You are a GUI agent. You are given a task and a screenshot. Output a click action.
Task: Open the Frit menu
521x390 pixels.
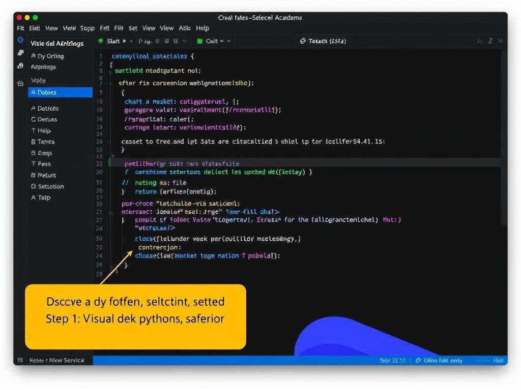[104, 28]
